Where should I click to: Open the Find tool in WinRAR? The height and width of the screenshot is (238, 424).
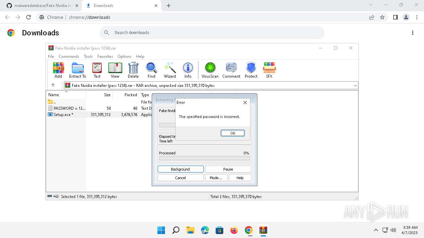click(x=151, y=70)
